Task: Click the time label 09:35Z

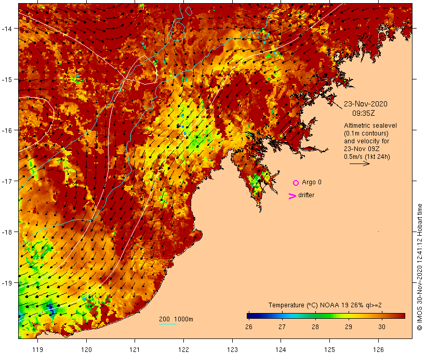Action: tap(364, 113)
